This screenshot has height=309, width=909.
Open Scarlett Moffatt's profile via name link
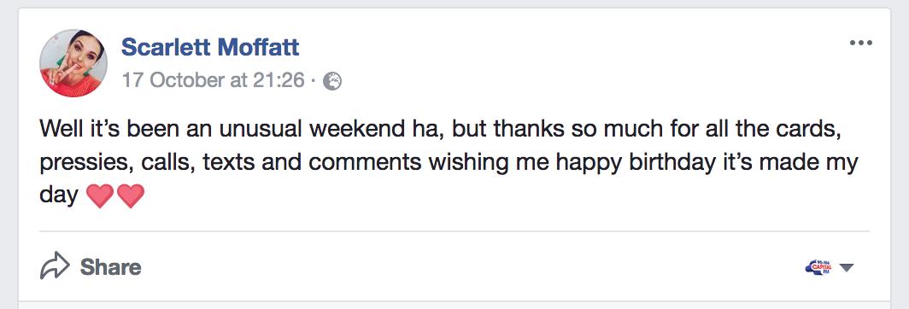pos(210,47)
